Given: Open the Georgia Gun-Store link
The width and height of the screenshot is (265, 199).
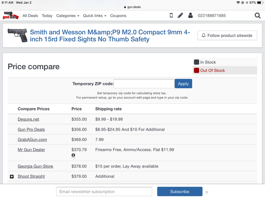Looking at the screenshot, I should tap(35, 166).
